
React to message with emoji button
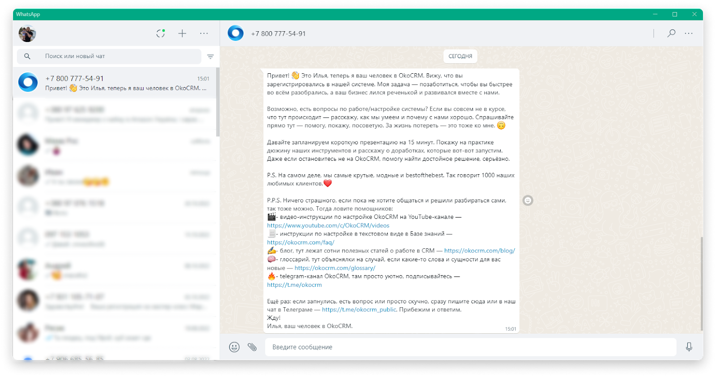tap(528, 201)
